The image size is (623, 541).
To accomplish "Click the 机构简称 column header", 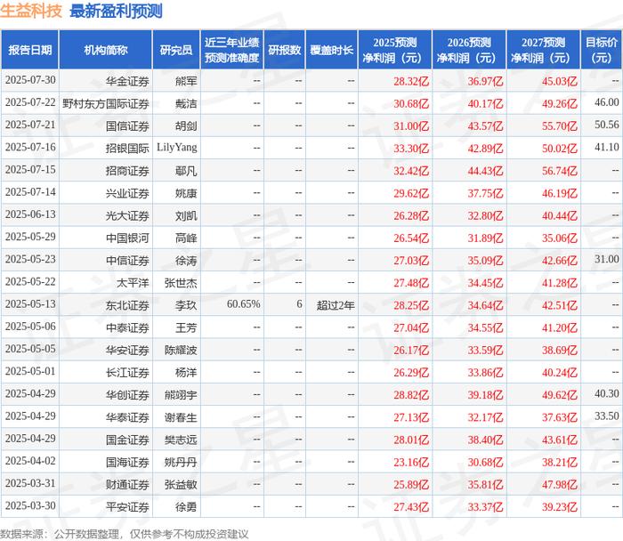I will click(106, 50).
